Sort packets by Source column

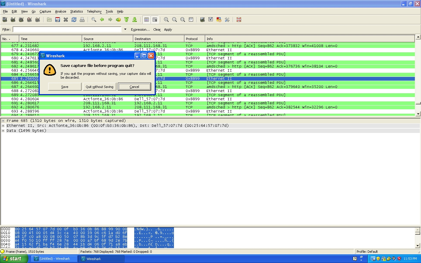tap(108, 39)
